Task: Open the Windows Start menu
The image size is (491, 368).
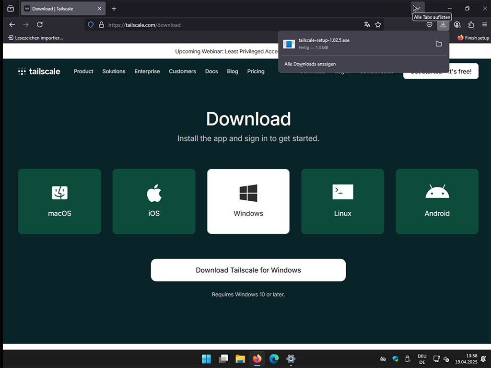Action: [x=206, y=358]
